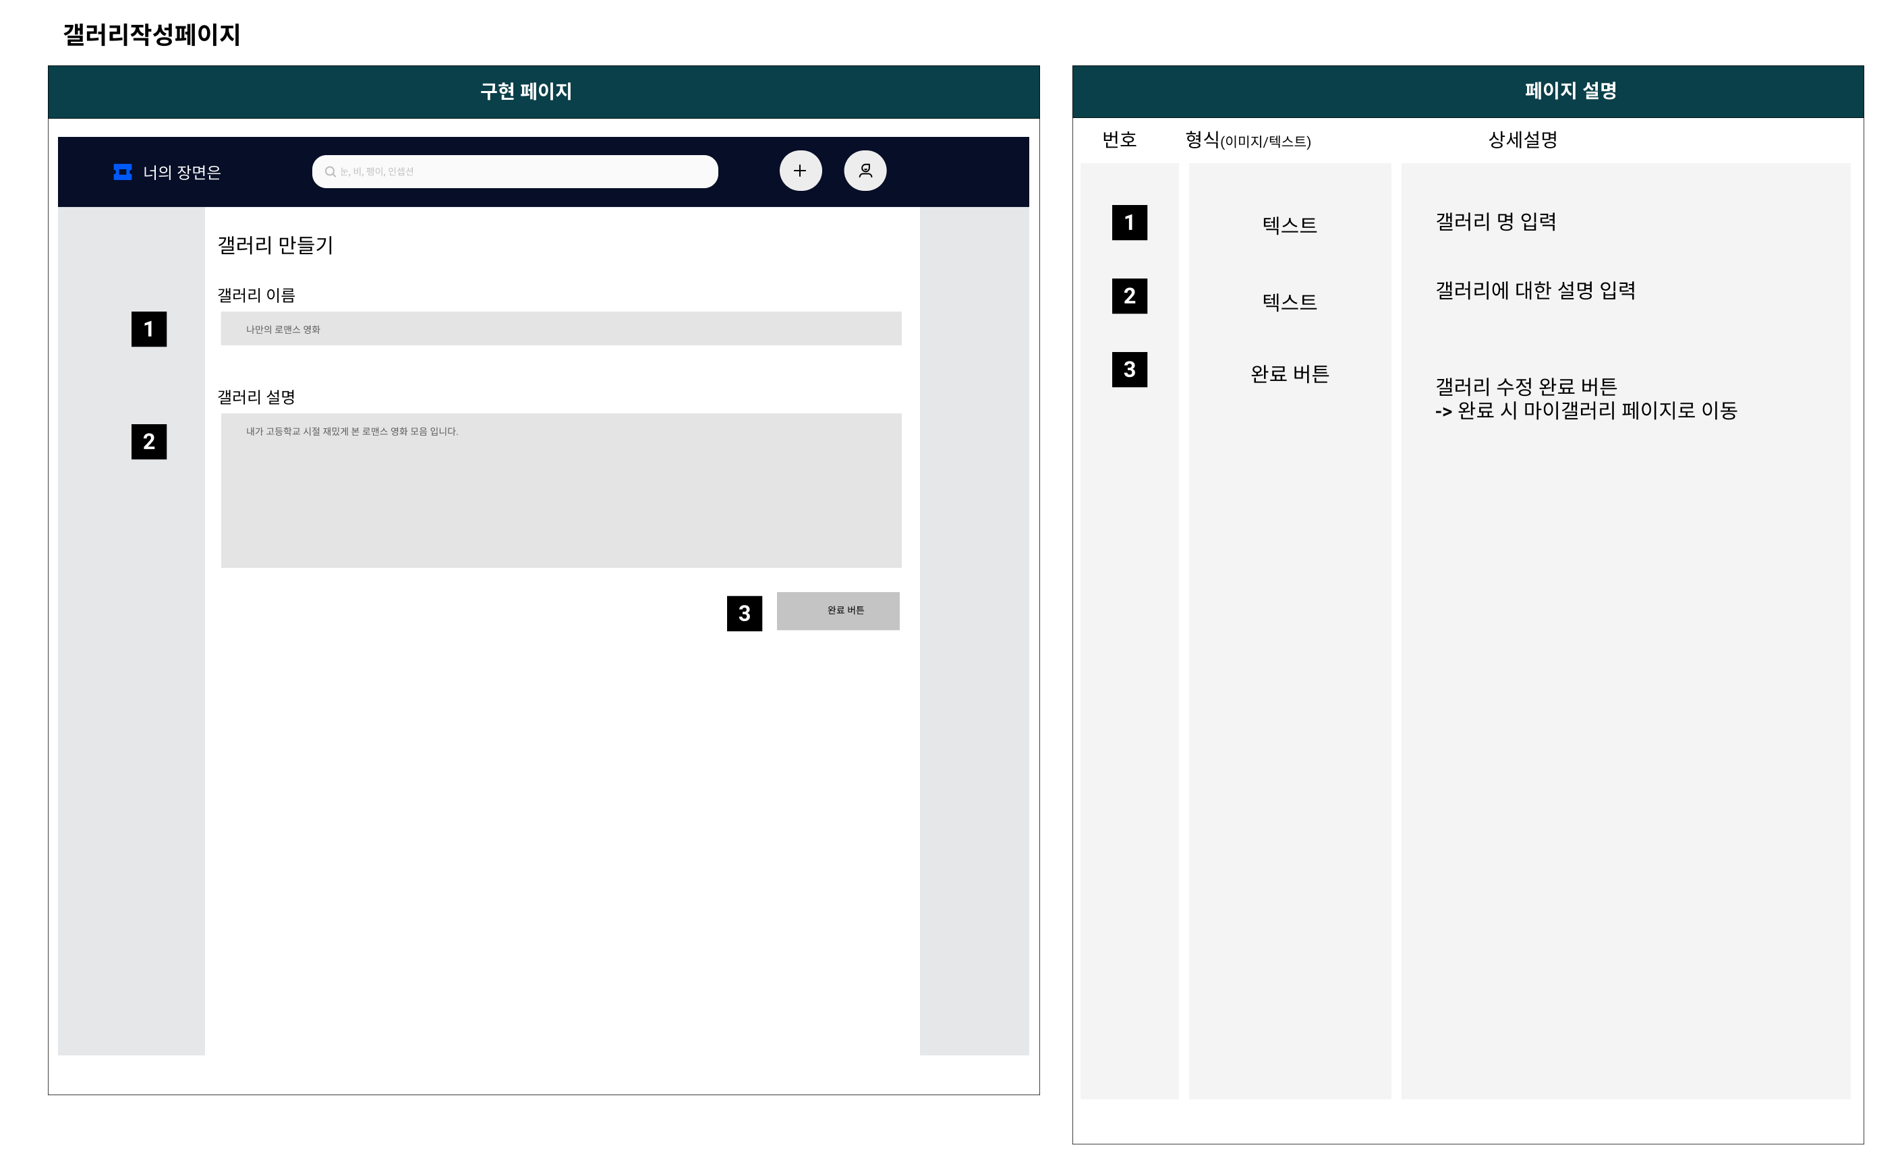Click badge 1 in the 번호 column
Image resolution: width=1900 pixels, height=1164 pixels.
1128,225
